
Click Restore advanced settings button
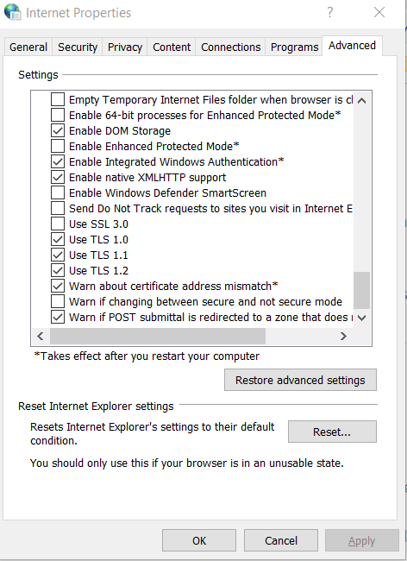click(300, 380)
